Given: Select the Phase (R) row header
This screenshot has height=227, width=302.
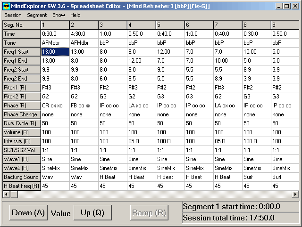Looking at the screenshot, I should point(22,105).
